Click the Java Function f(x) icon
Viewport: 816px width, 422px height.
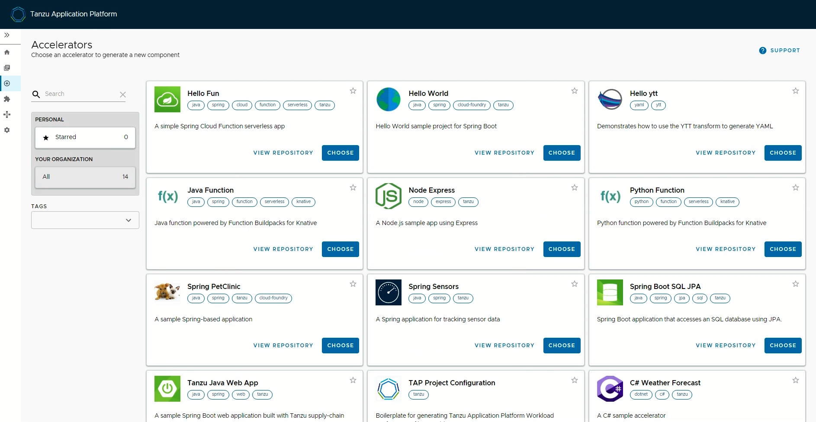coord(167,196)
